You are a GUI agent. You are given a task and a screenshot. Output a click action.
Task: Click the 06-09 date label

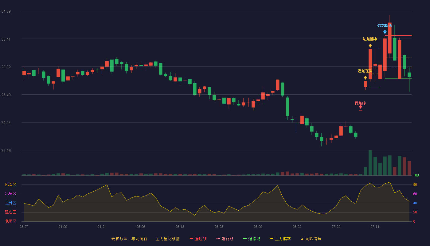[x=258, y=227]
